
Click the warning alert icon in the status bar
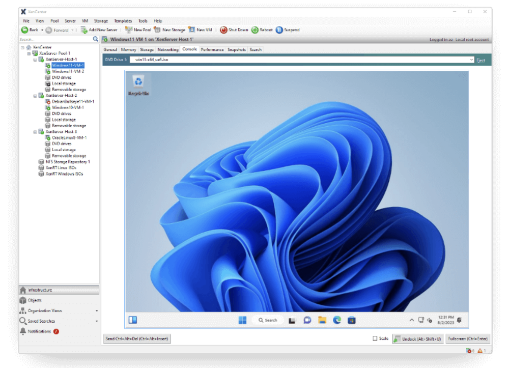(x=480, y=351)
